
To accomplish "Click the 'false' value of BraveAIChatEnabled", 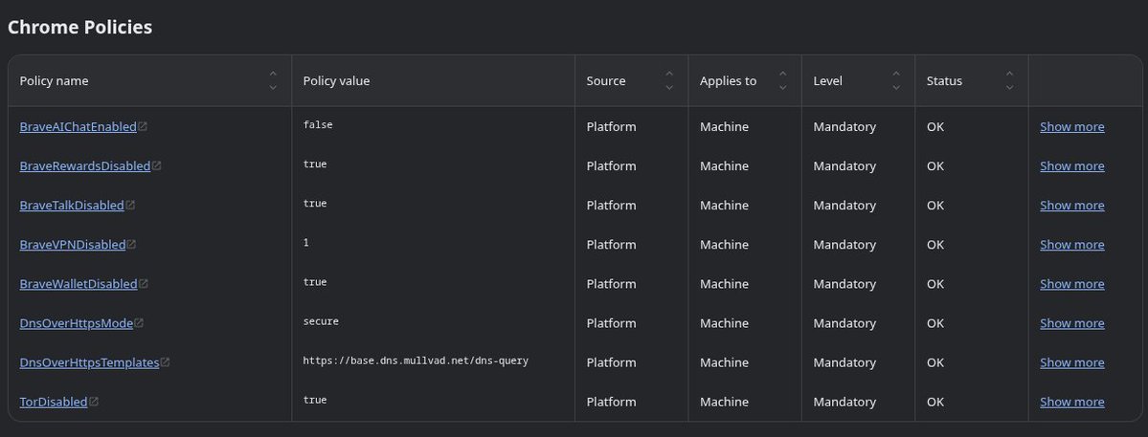I will [x=318, y=125].
